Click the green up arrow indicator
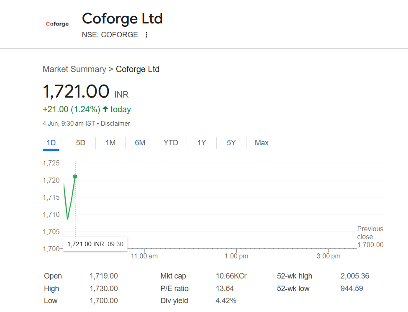 pyautogui.click(x=105, y=109)
